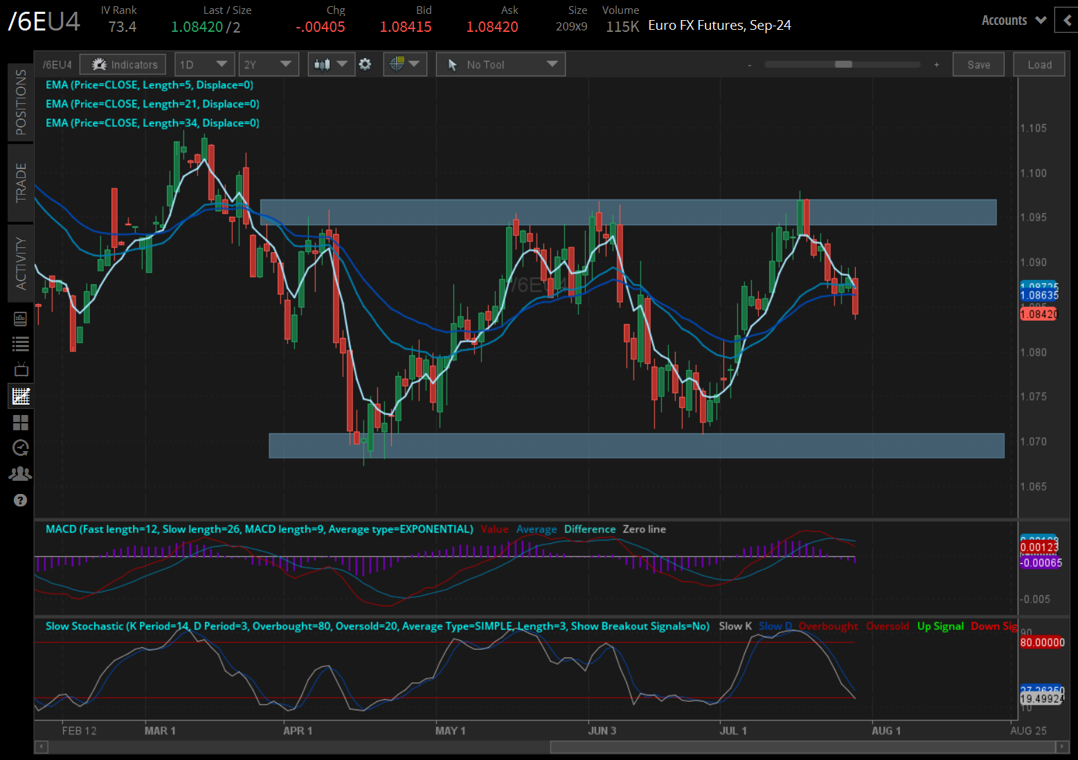Toggle the Slow Stochastic study label
The height and width of the screenshot is (760, 1078).
pos(377,626)
